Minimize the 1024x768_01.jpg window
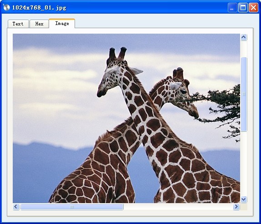 tap(232, 7)
